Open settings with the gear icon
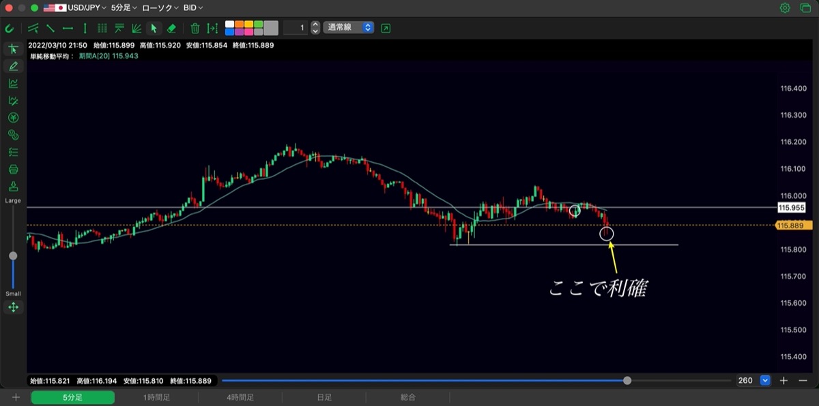Screen dimensions: 819x406 (785, 8)
